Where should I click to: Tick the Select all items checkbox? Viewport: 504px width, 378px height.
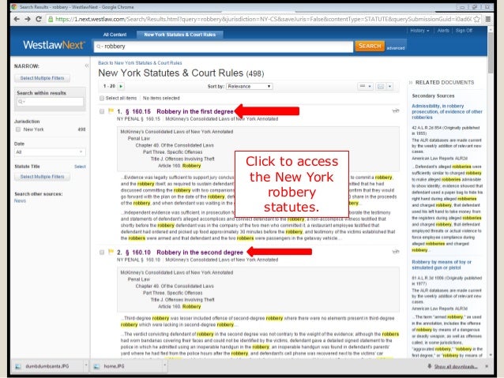102,99
